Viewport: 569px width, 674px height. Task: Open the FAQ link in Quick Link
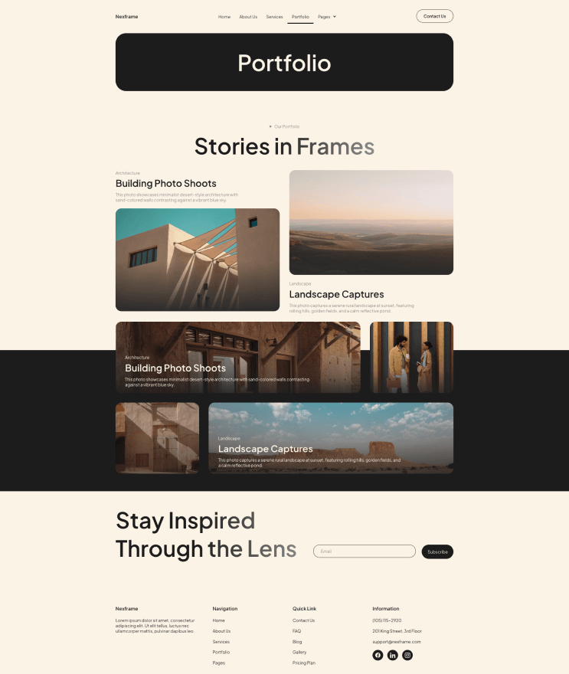296,631
